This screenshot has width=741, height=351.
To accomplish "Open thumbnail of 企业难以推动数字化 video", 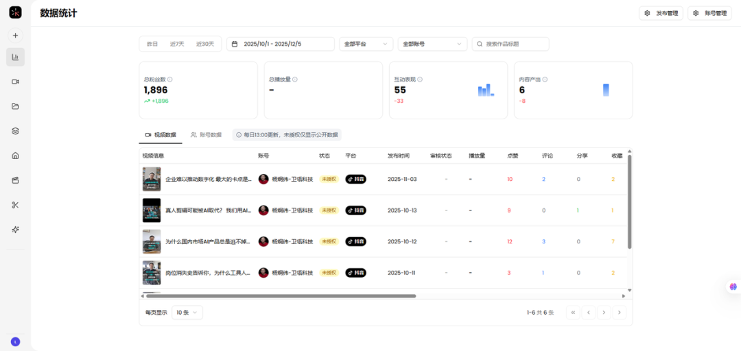I will coord(152,179).
